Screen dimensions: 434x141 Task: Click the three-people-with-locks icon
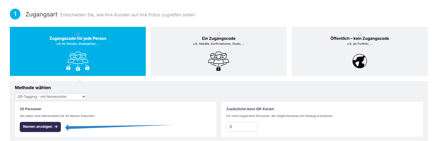(x=78, y=61)
